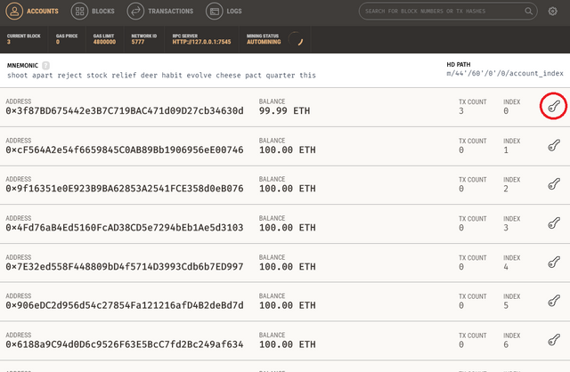Viewport: 570px width, 372px height.
Task: Click TX count 3 of first account
Action: pyautogui.click(x=461, y=111)
